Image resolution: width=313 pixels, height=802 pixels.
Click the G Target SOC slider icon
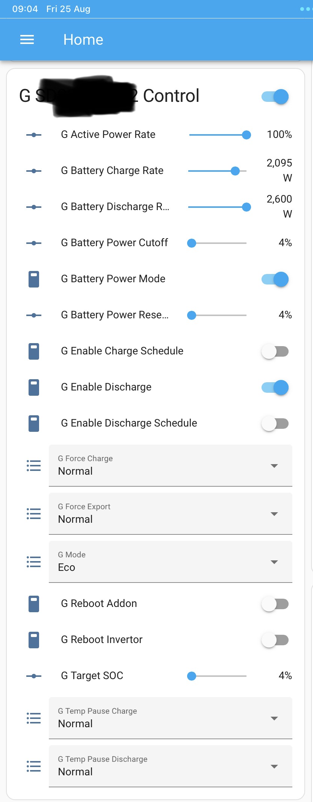[x=34, y=676]
